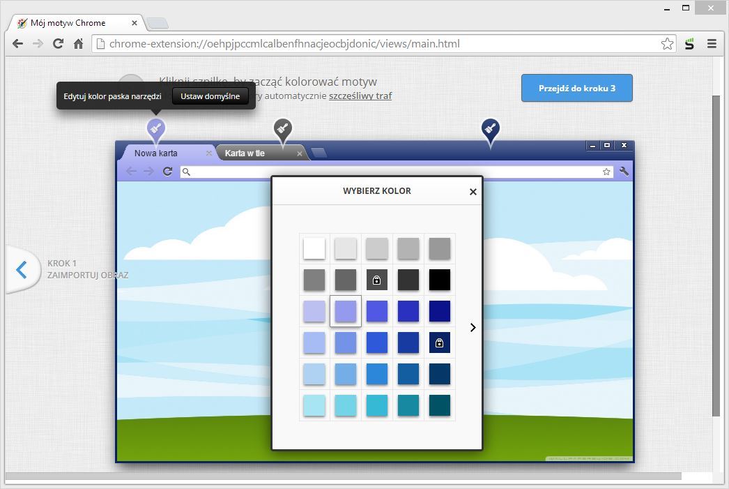729x489 pixels.
Task: Click star icon in preview address bar
Action: pyautogui.click(x=606, y=172)
